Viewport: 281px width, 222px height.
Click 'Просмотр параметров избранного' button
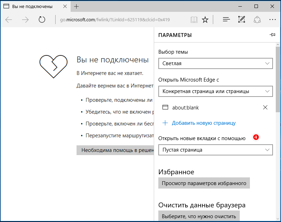(x=204, y=183)
